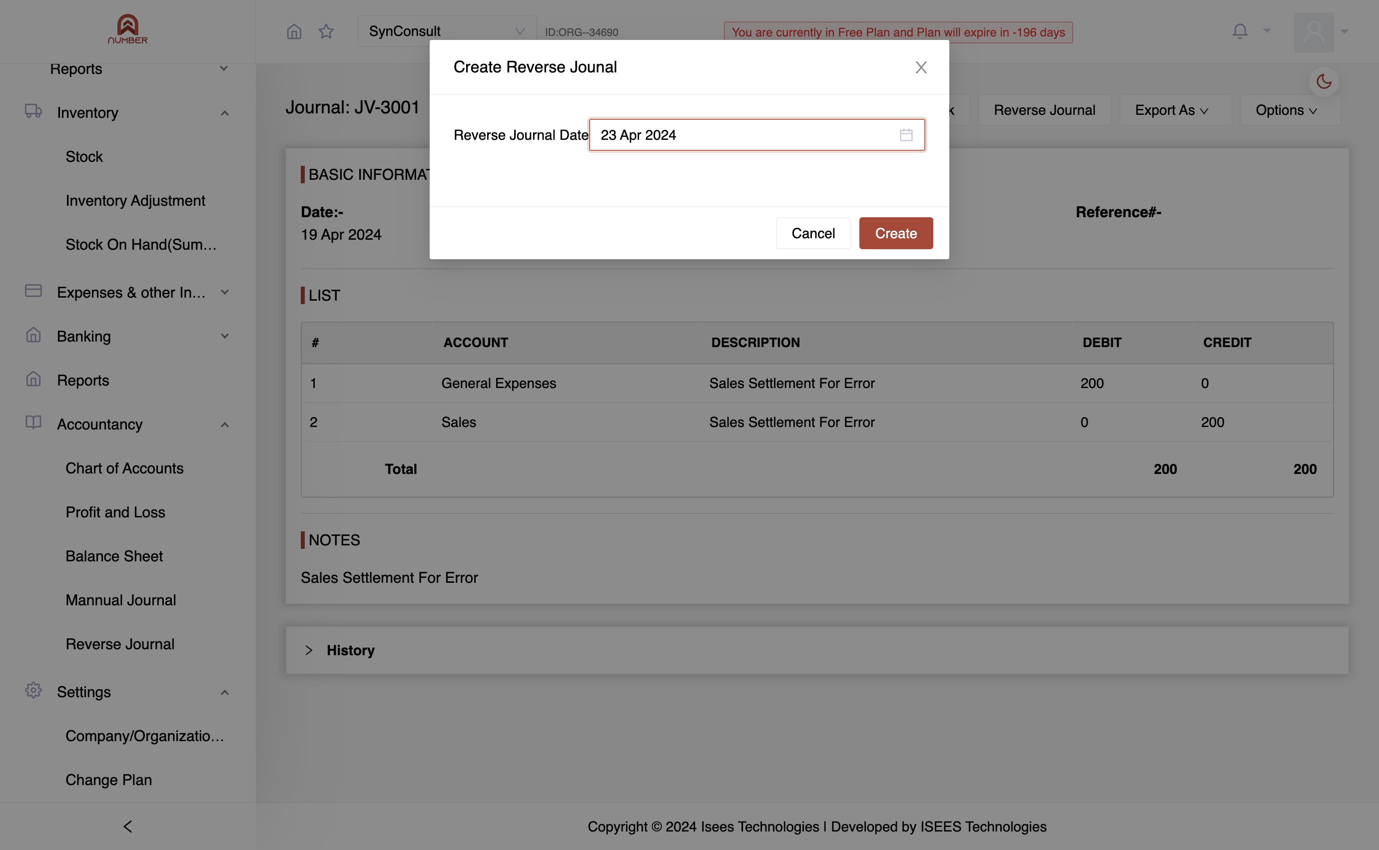Collapse the Accountancy menu chevron
The image size is (1379, 850).
click(x=224, y=425)
